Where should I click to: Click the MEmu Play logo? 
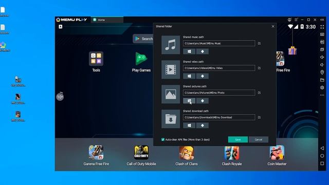pos(71,20)
